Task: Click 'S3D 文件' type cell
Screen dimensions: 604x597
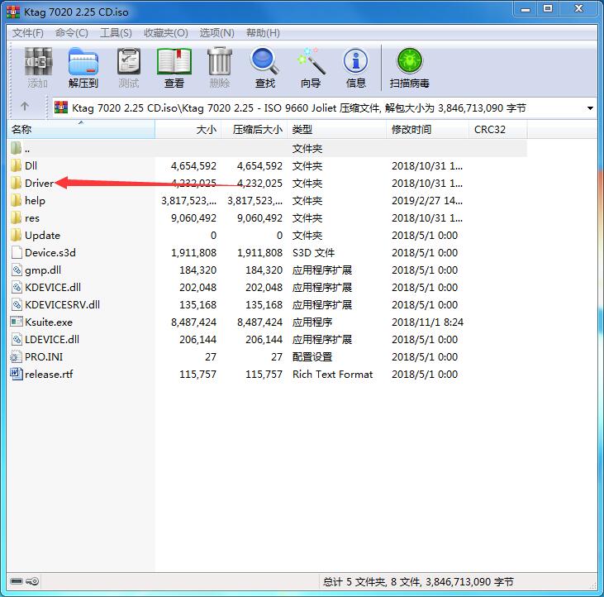Action: (313, 252)
